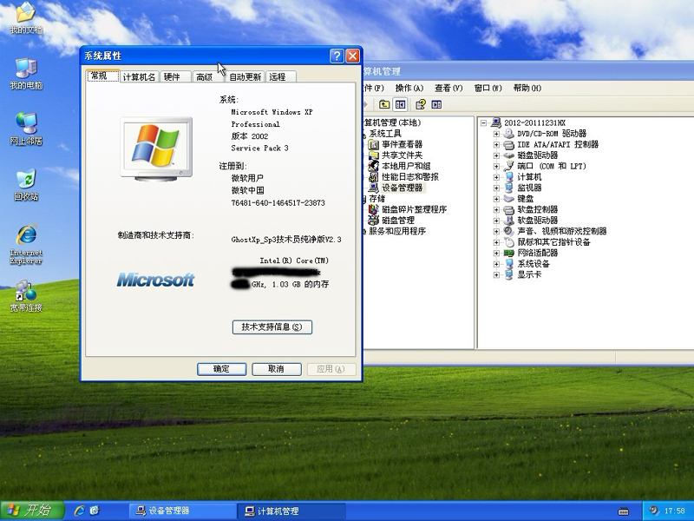
Task: Expand the 端口 (COM 和 LPT) node
Action: click(x=496, y=166)
